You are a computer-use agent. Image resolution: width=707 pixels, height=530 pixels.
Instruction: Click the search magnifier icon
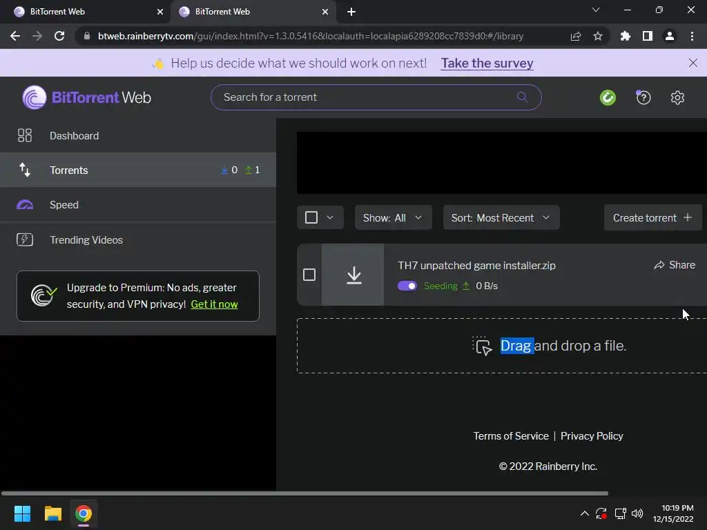[522, 97]
